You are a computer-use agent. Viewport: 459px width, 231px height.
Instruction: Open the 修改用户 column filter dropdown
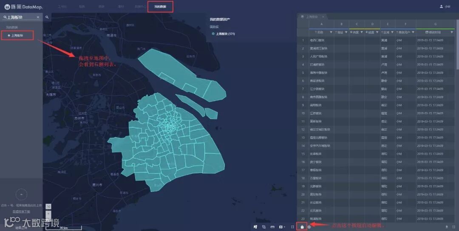pos(413,32)
